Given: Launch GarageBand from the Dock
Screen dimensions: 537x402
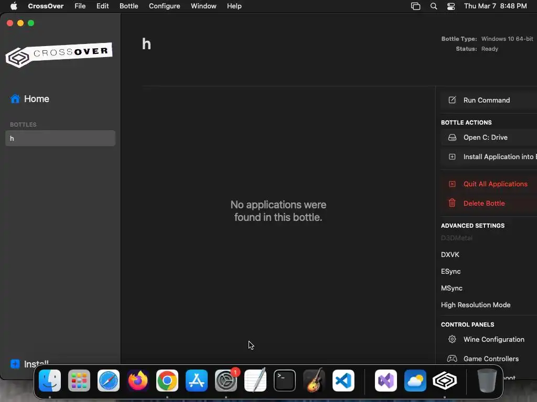Looking at the screenshot, I should pos(314,381).
